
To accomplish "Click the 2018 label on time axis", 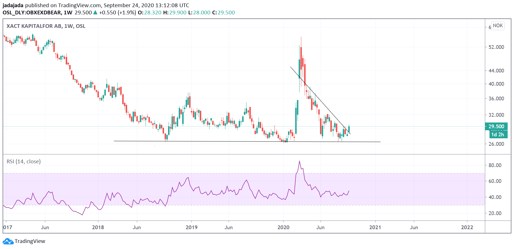I will coord(98,227).
